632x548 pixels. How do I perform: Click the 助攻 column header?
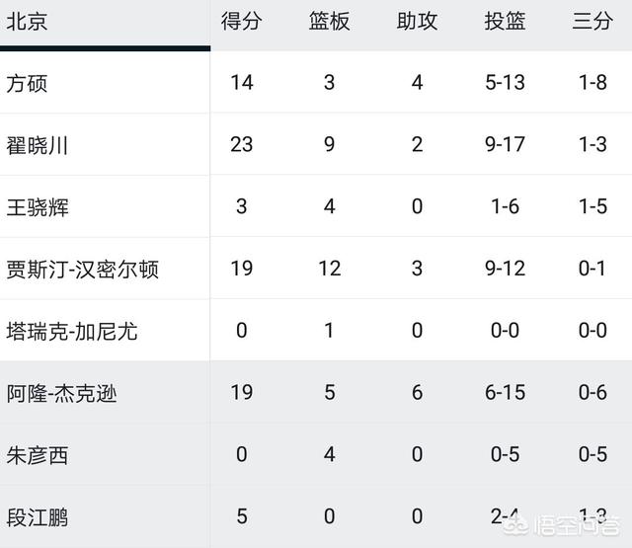click(x=417, y=21)
